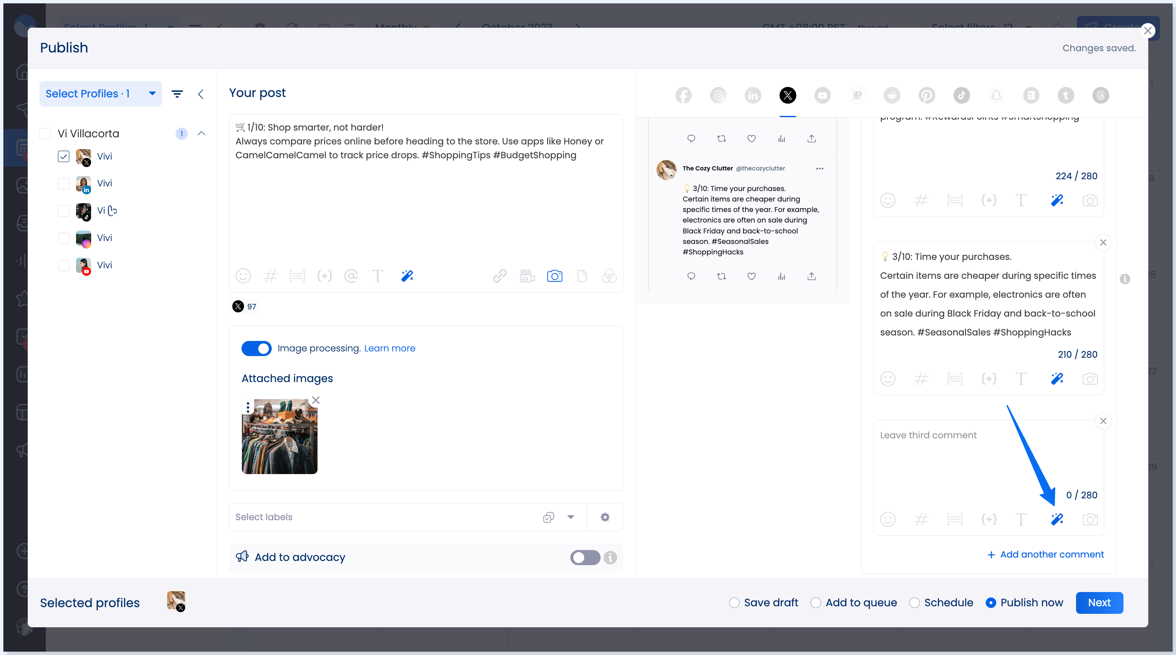Viewport: 1176px width, 655px height.
Task: Enable Add to advocacy toggle
Action: pos(585,557)
